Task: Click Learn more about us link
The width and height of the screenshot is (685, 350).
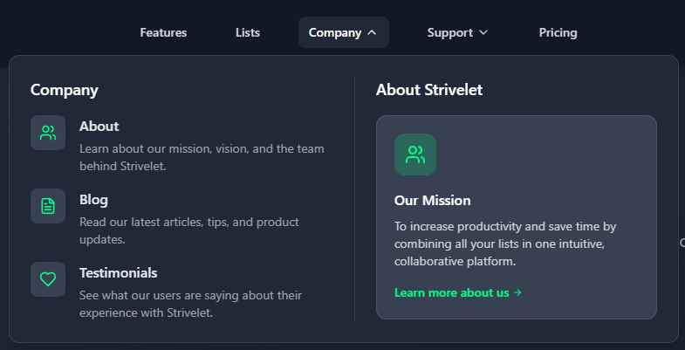Action: 451,293
